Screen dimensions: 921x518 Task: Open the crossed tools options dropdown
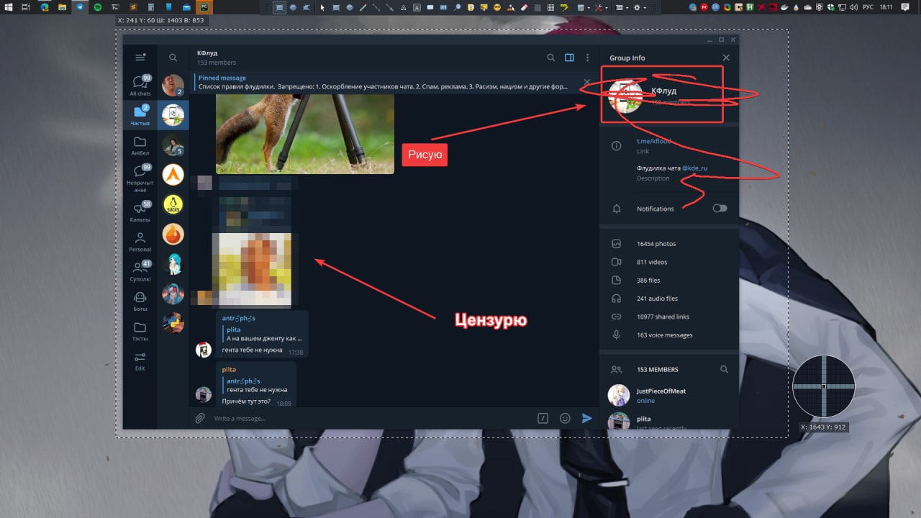pyautogui.click(x=602, y=7)
